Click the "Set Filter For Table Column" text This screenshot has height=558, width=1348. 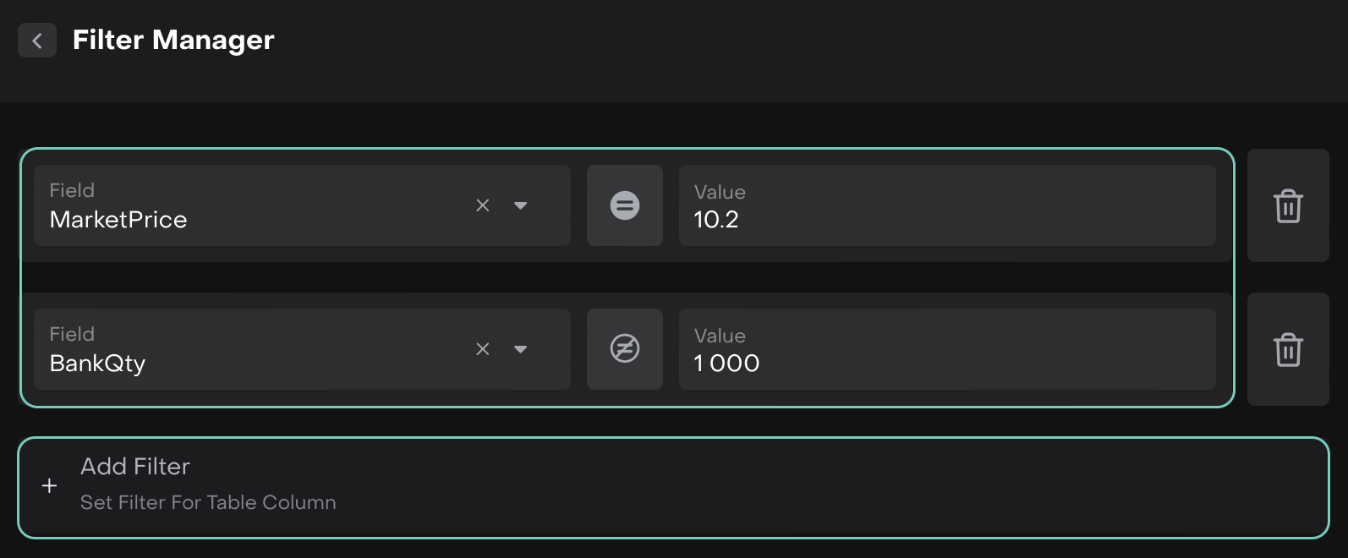(208, 502)
